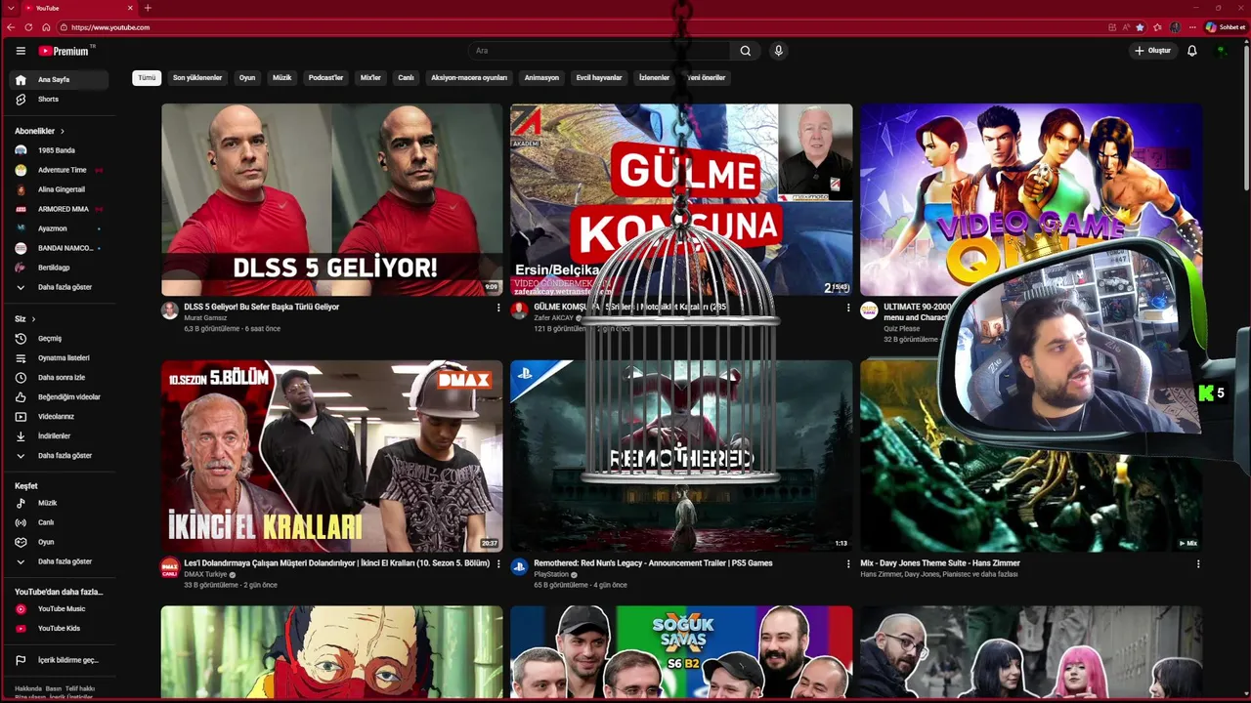Play İkinci El Kralları thumbnail

tap(331, 456)
